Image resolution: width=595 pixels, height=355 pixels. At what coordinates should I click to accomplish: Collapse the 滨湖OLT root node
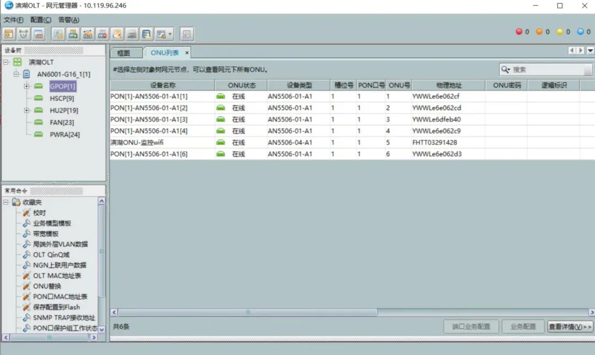[6, 62]
